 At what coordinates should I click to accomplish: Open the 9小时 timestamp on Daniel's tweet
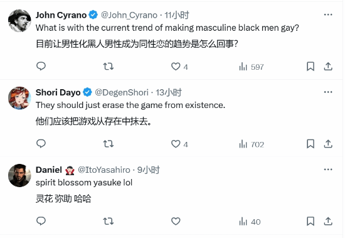tap(149, 170)
